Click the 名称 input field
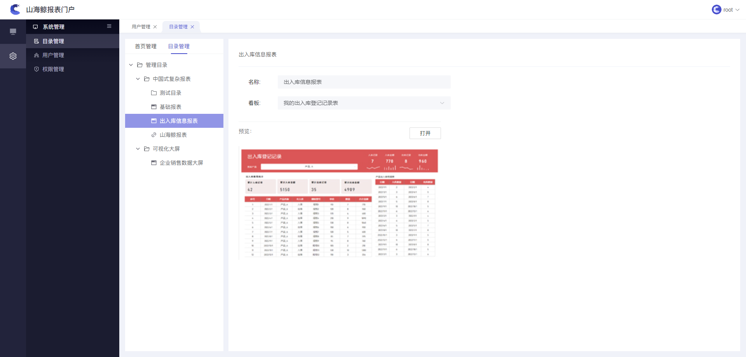The width and height of the screenshot is (746, 357). 364,82
